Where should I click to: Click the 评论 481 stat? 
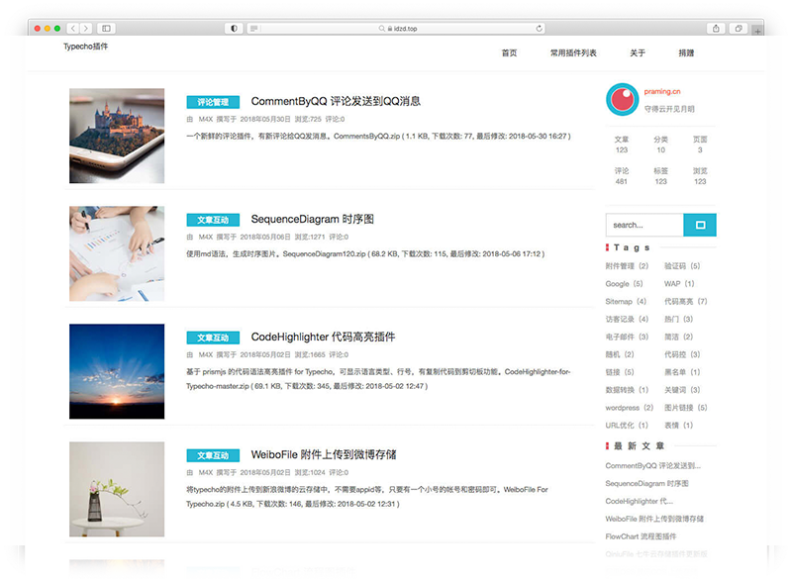tap(622, 176)
